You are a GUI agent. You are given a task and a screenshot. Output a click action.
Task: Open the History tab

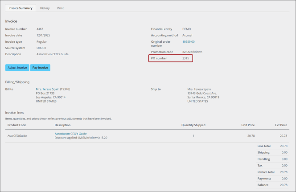[45, 8]
